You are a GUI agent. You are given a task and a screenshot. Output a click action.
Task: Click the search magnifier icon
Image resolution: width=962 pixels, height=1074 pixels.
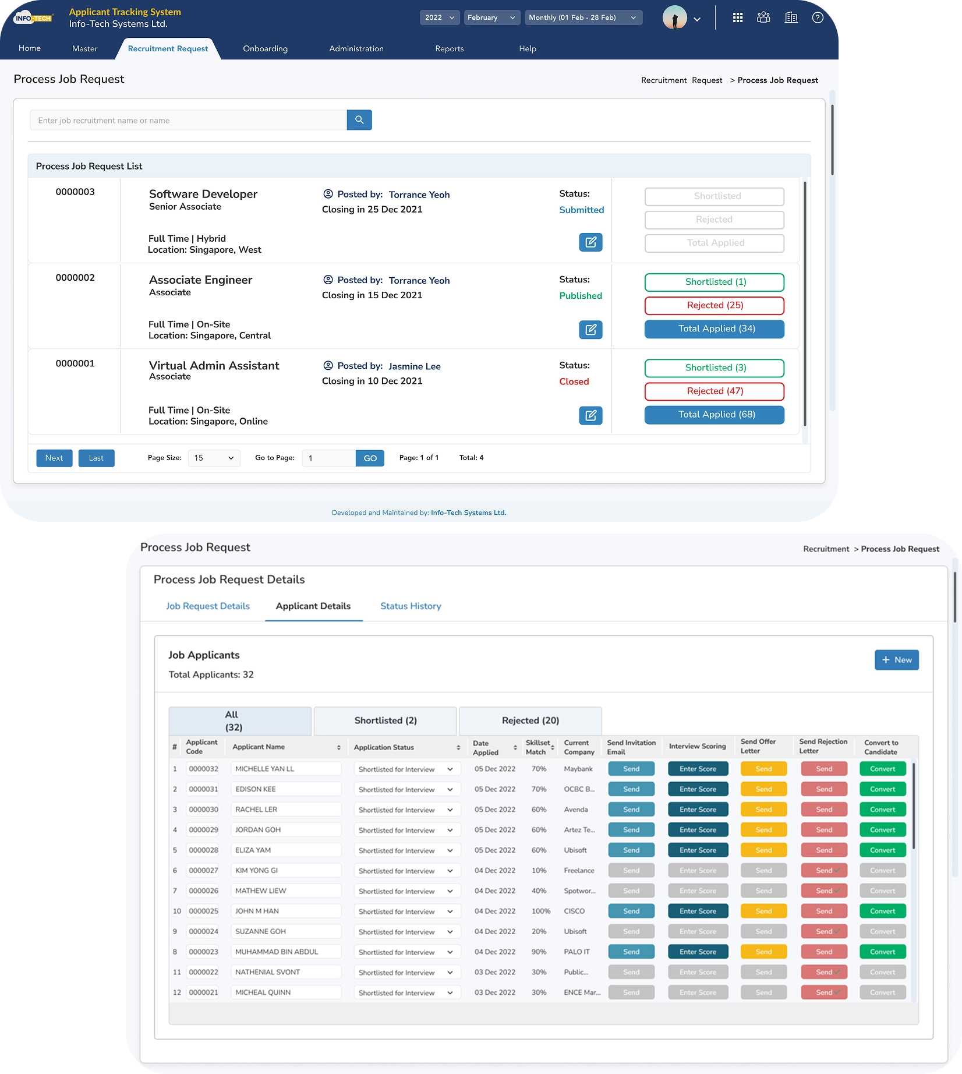[359, 120]
